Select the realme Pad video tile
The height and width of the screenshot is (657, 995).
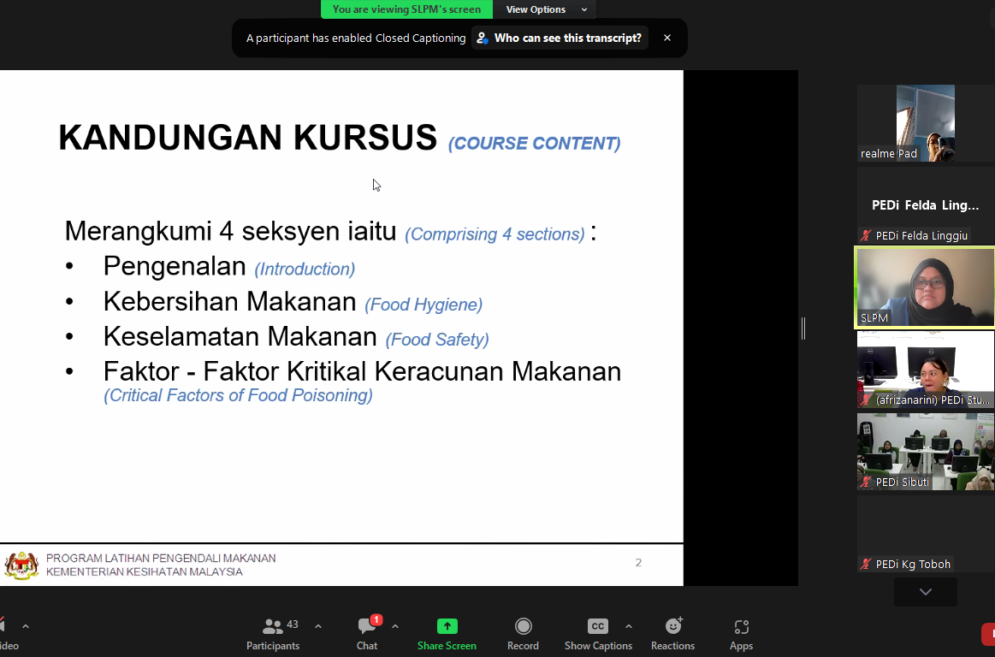[x=925, y=123]
